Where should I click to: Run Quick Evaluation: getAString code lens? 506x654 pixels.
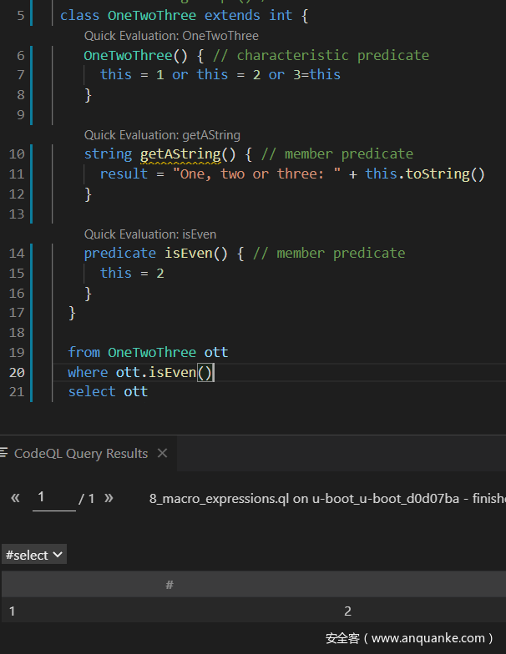click(162, 135)
